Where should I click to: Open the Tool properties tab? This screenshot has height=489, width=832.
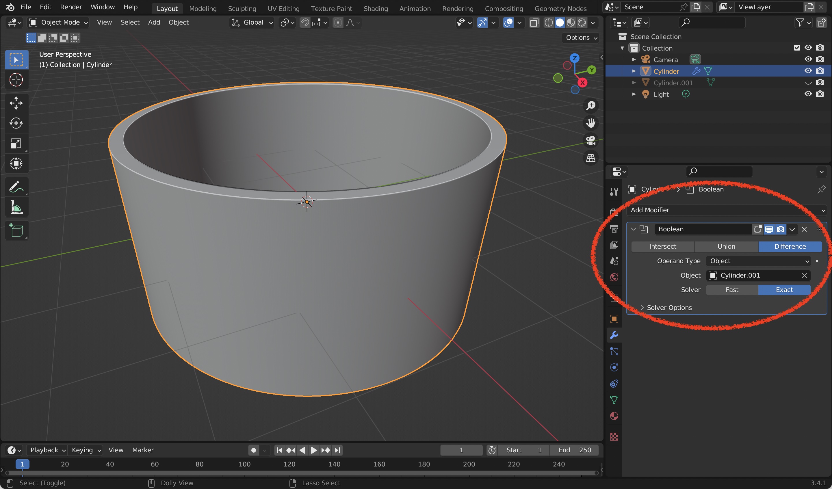click(614, 191)
